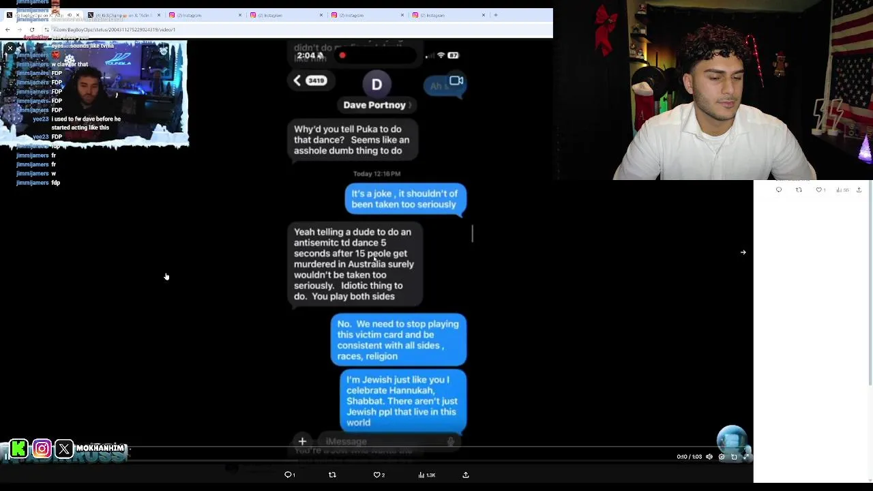Share the video post via share icon
This screenshot has height=491, width=873.
coord(466,475)
